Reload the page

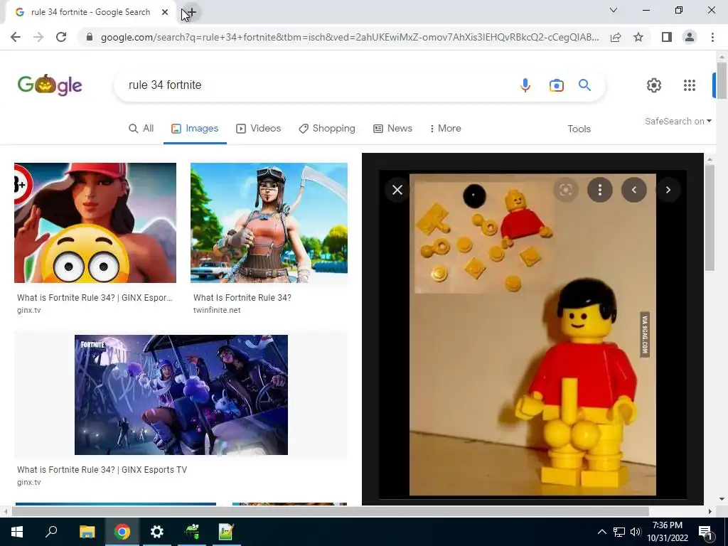pos(61,37)
